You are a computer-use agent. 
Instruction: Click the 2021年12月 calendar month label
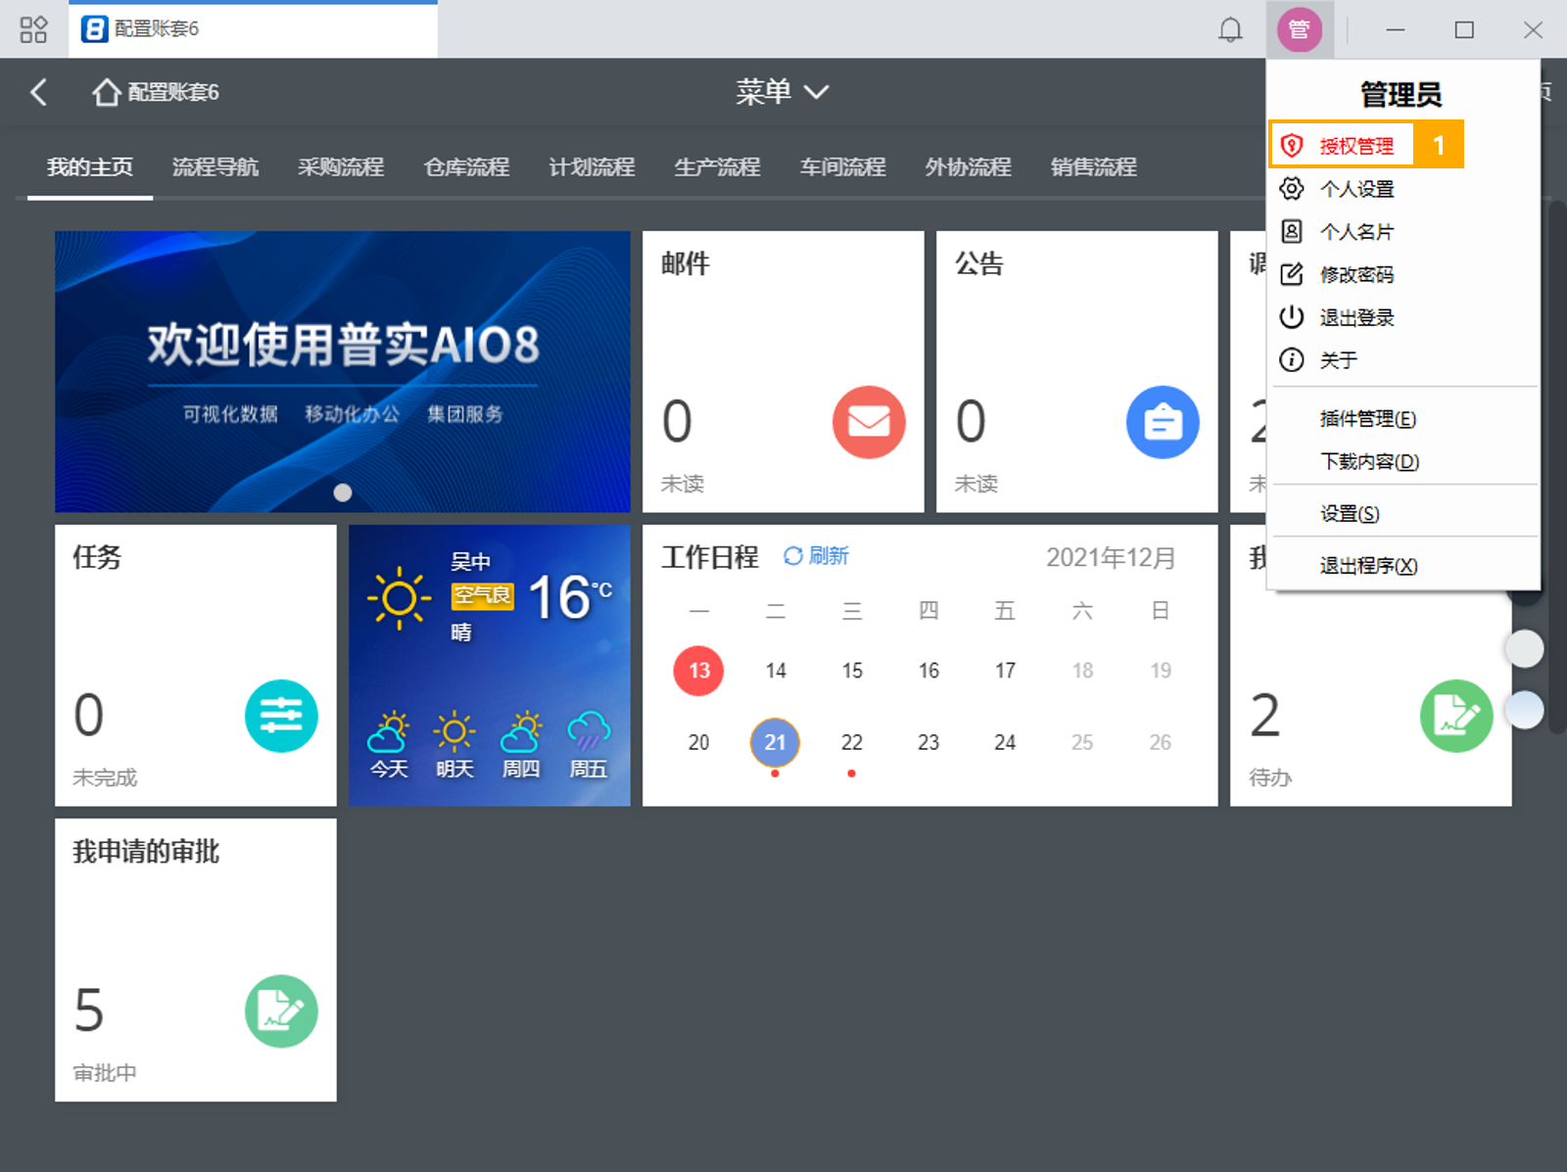coord(1111,557)
